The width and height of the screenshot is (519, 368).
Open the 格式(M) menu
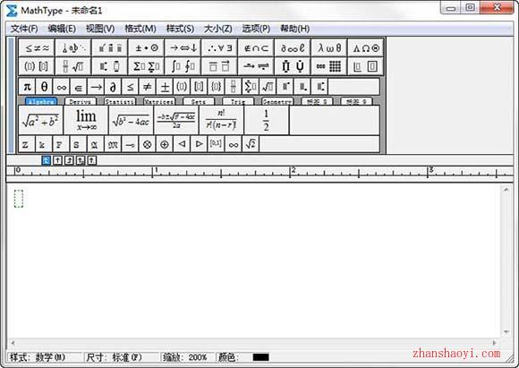(x=140, y=29)
